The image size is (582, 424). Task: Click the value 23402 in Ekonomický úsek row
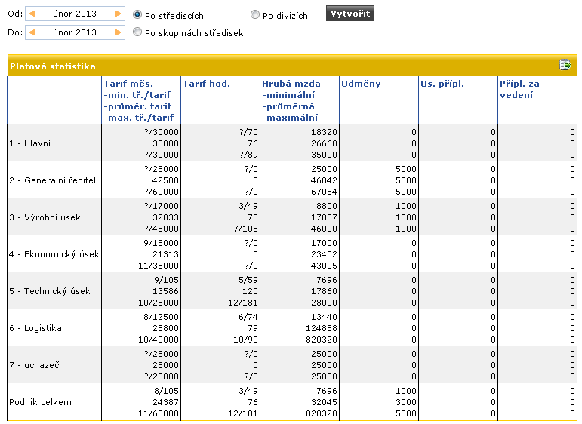[324, 254]
